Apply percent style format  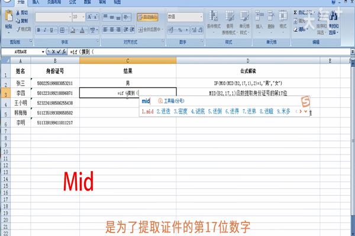pos(180,30)
